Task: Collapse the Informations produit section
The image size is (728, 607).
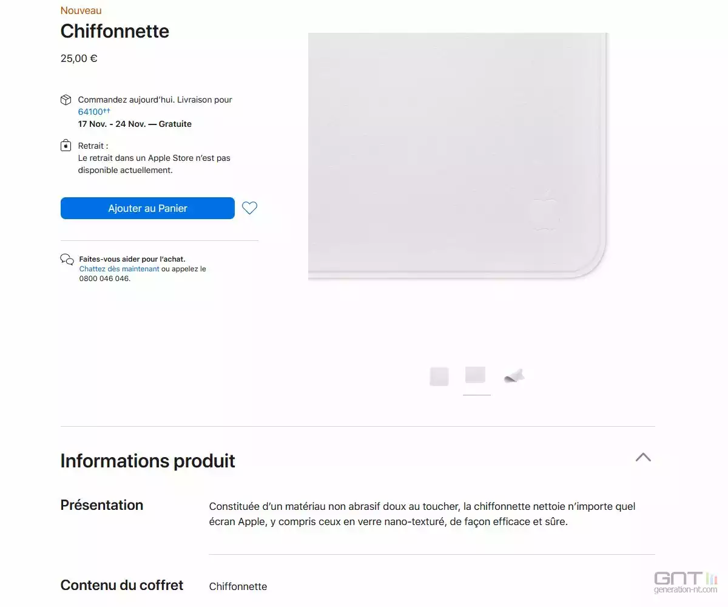Action: 643,457
